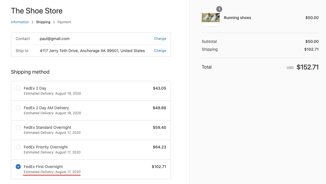Click the paul@gmail.com contact value

(x=55, y=39)
